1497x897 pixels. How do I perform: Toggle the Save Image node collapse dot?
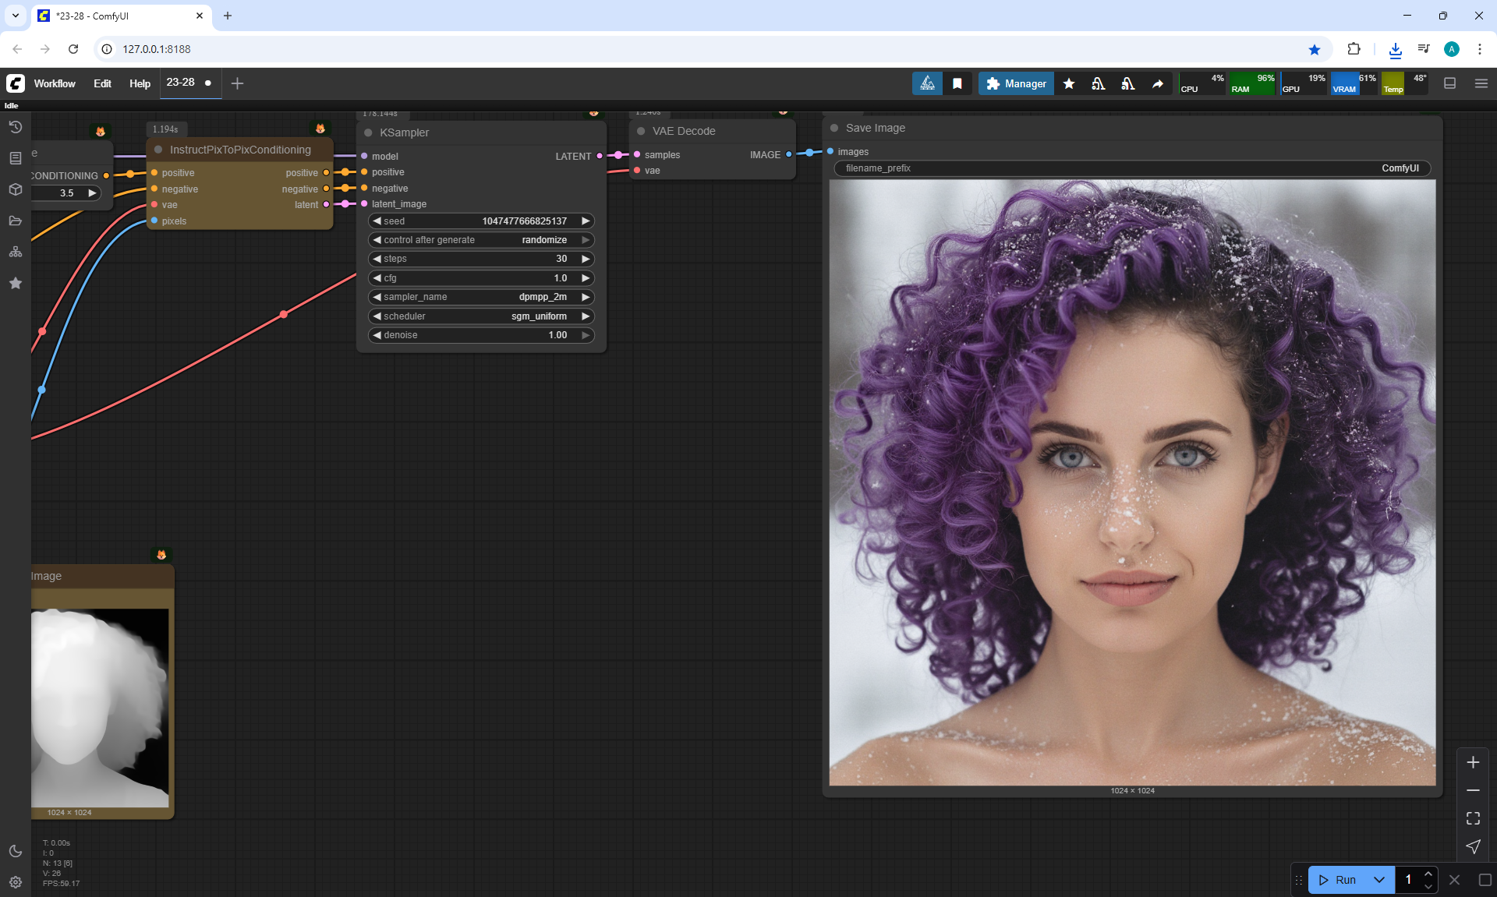point(834,128)
